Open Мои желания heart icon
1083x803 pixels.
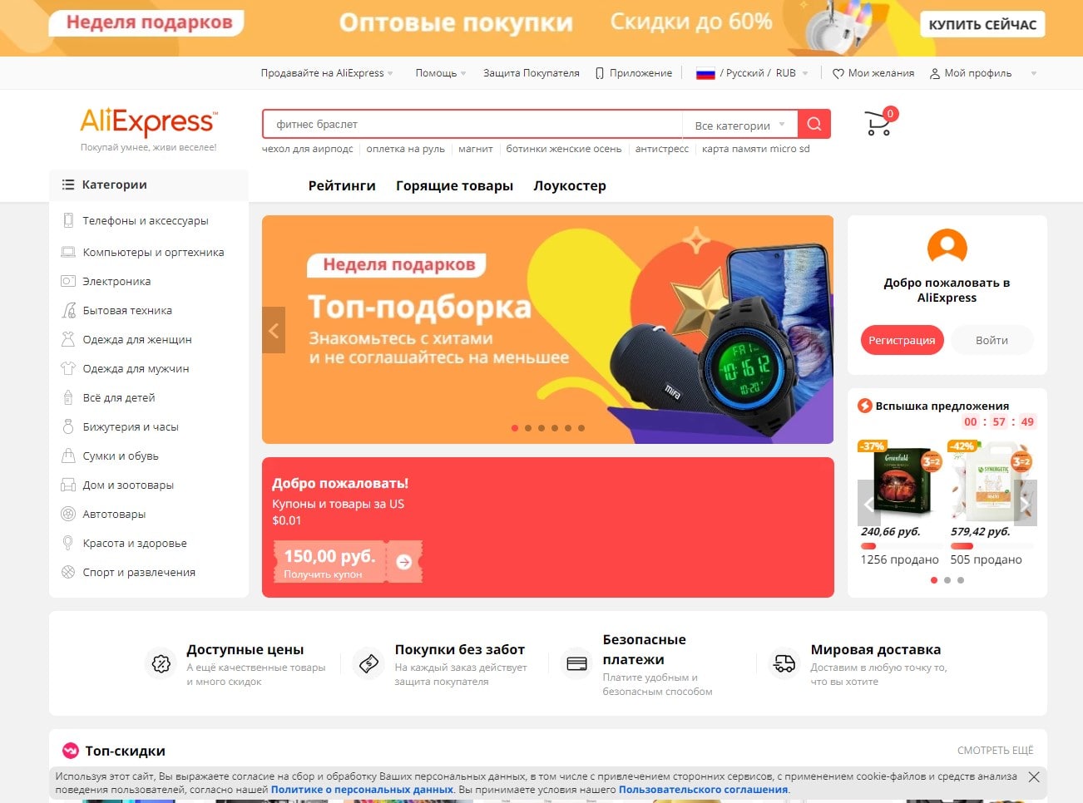(x=838, y=73)
